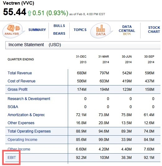Click EBIT value 92.1M

point(149,158)
